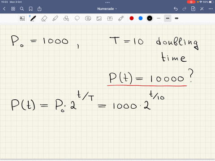The image size is (215, 161).
Task: Tap the share/export icon
Action: [x=39, y=9]
